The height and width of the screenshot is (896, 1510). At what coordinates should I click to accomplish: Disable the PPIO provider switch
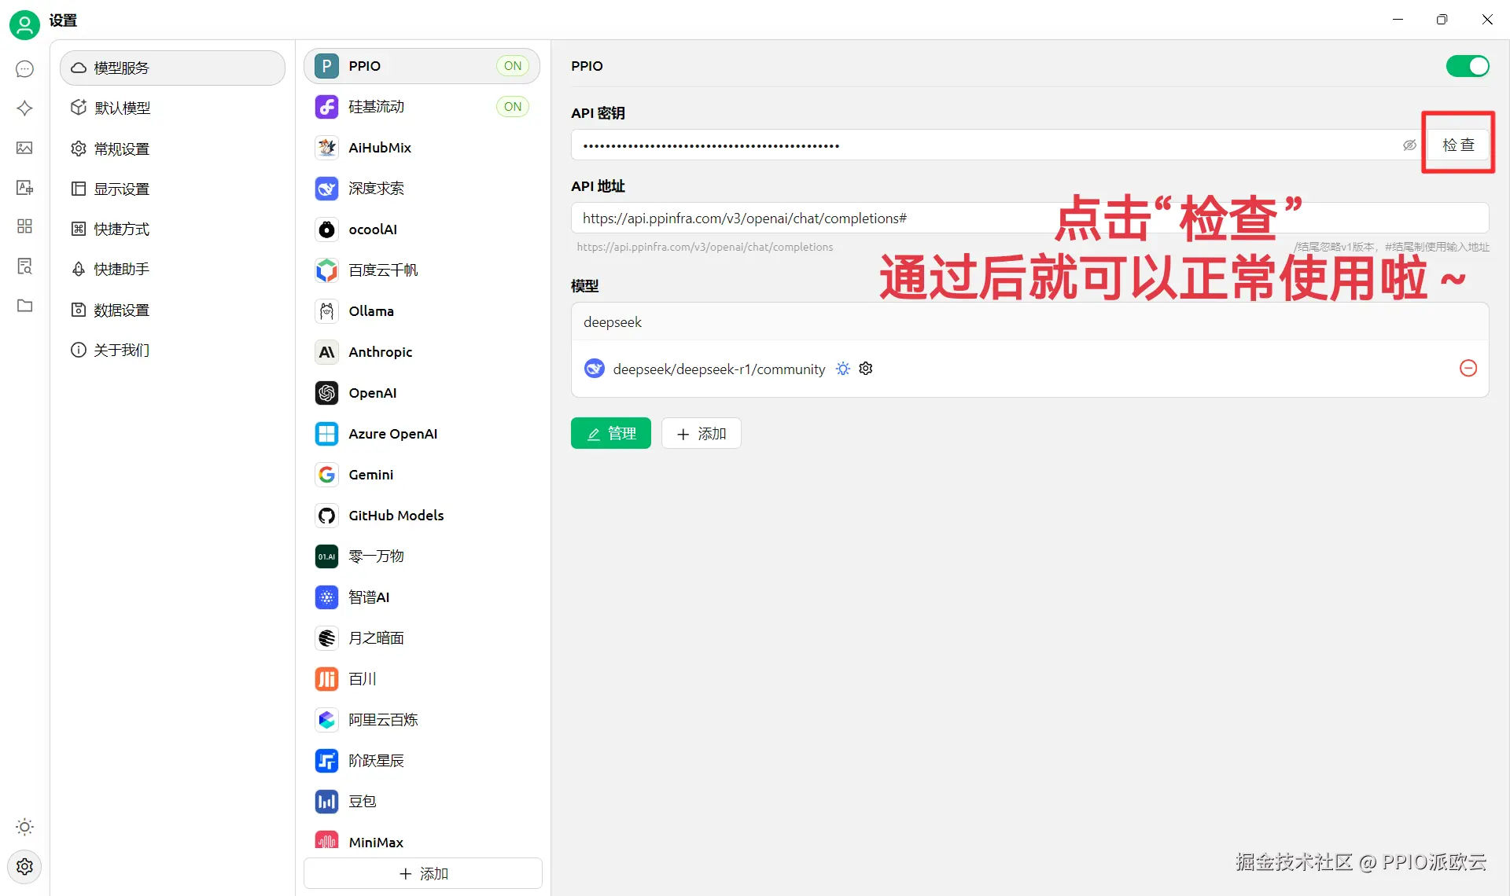1467,66
